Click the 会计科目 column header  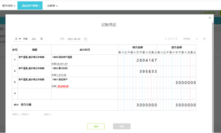click(x=85, y=50)
